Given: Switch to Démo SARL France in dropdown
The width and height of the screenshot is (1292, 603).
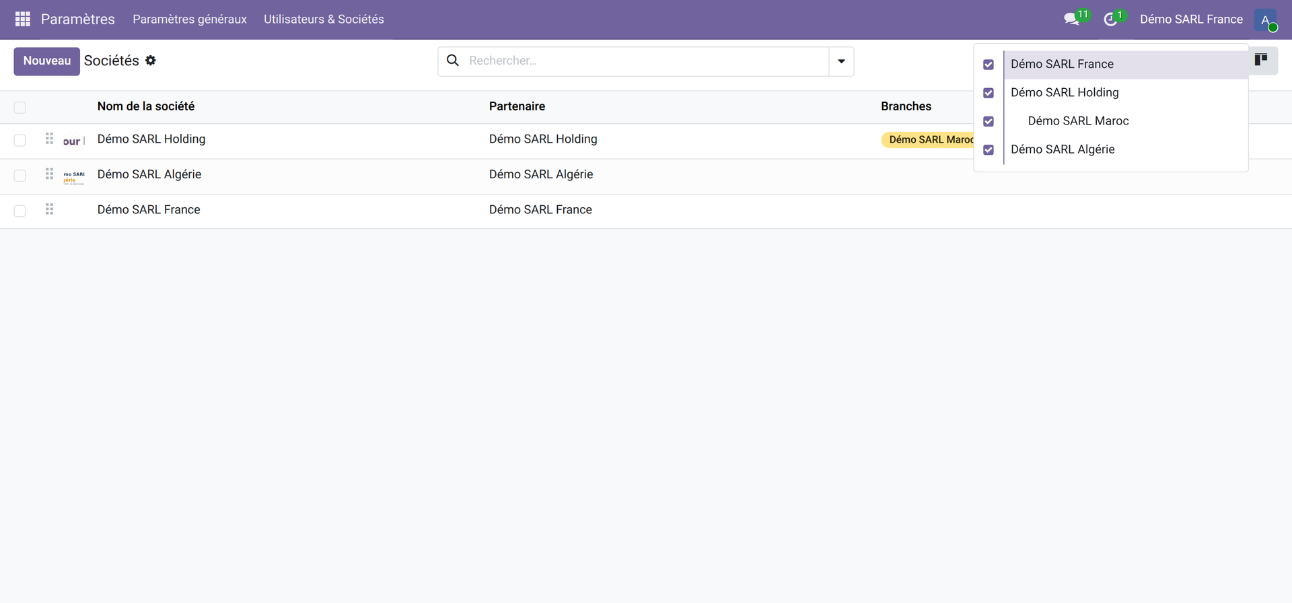Looking at the screenshot, I should tap(1126, 65).
